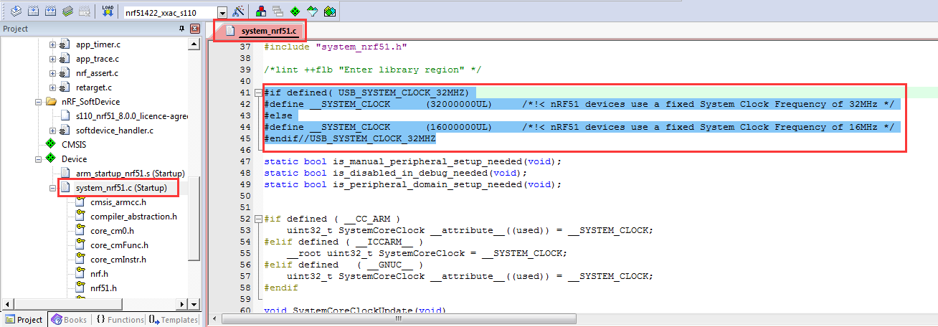Open nrf.h header in tree
938x327 pixels.
99,274
